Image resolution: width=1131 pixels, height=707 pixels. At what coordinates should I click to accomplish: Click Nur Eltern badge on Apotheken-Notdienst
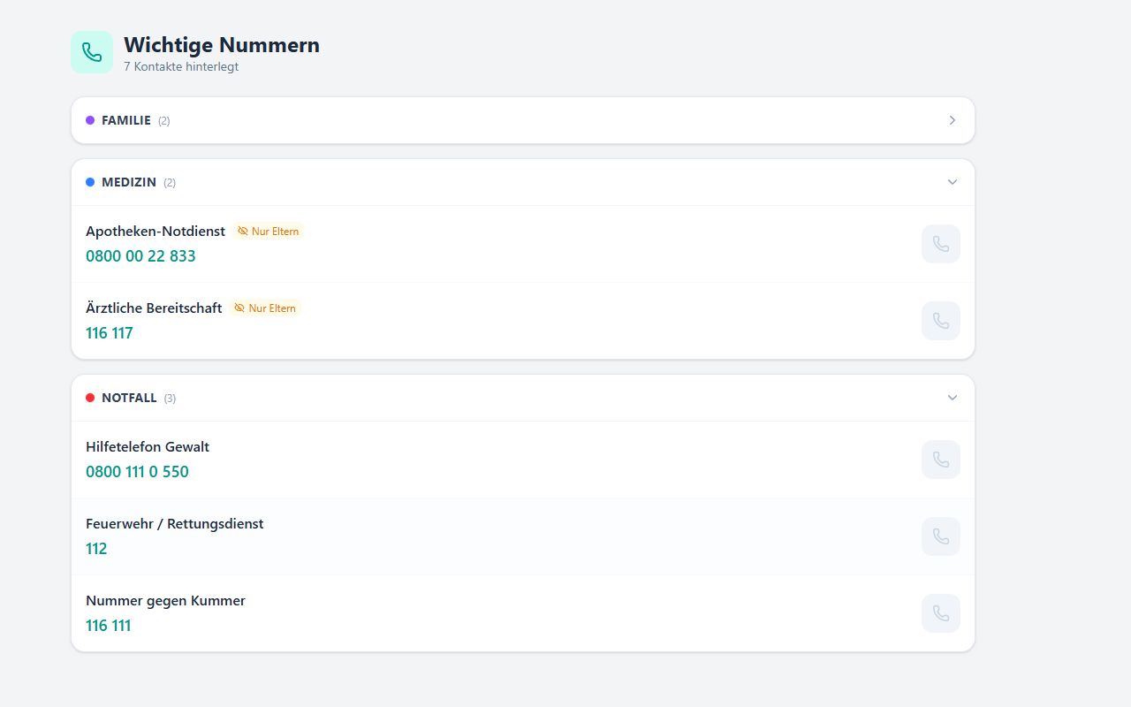269,232
